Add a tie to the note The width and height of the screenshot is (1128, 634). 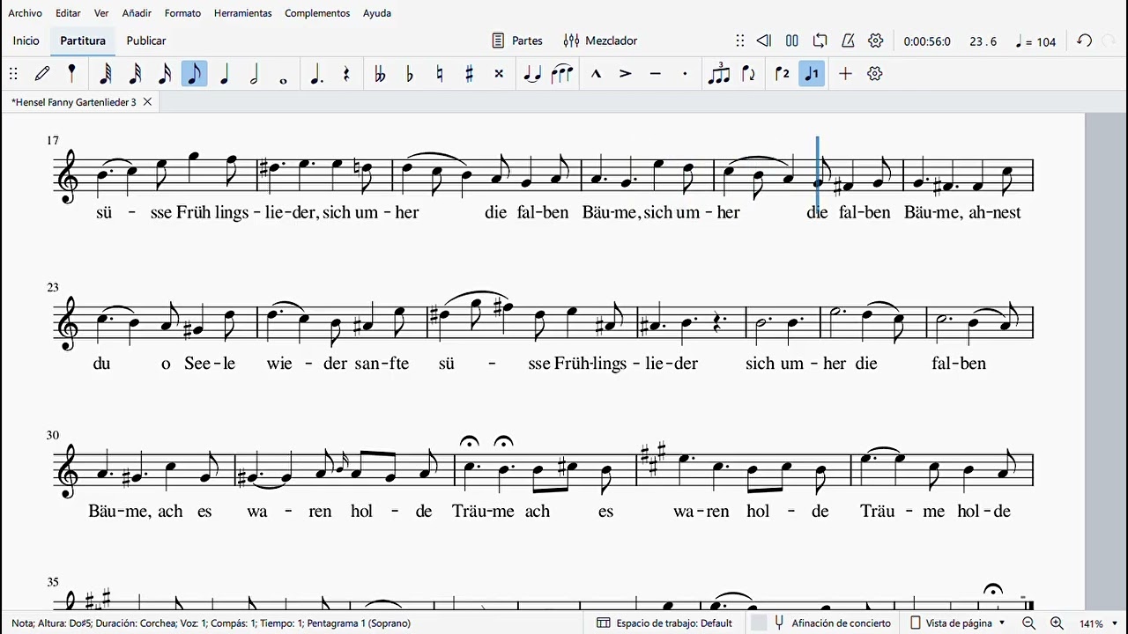532,74
